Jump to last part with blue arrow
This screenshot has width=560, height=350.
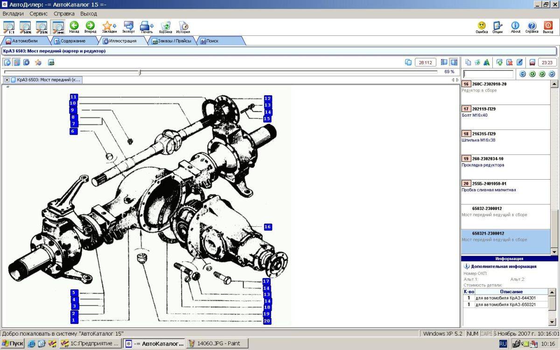point(552,74)
